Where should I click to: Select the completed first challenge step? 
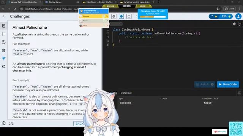click(114, 16)
